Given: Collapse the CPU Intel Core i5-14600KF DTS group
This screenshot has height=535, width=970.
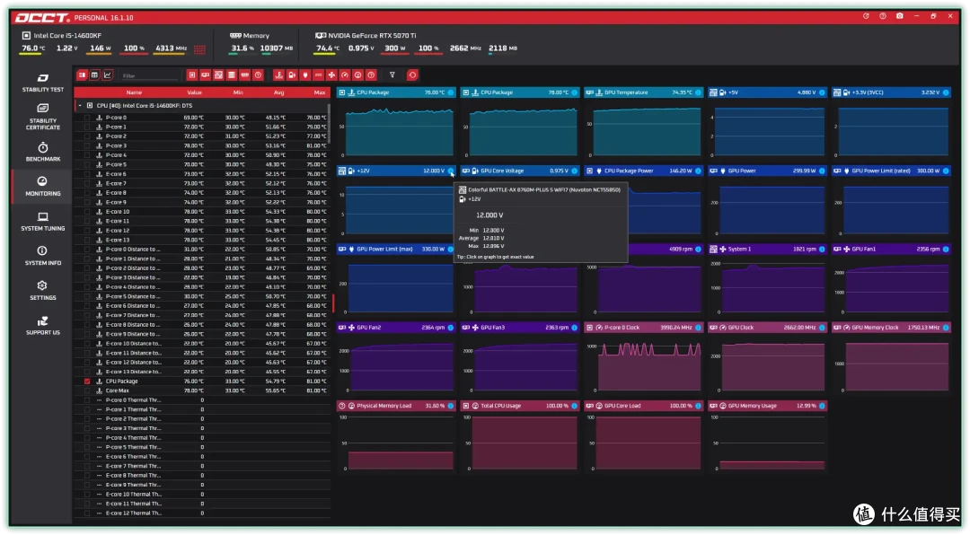Looking at the screenshot, I should [80, 106].
